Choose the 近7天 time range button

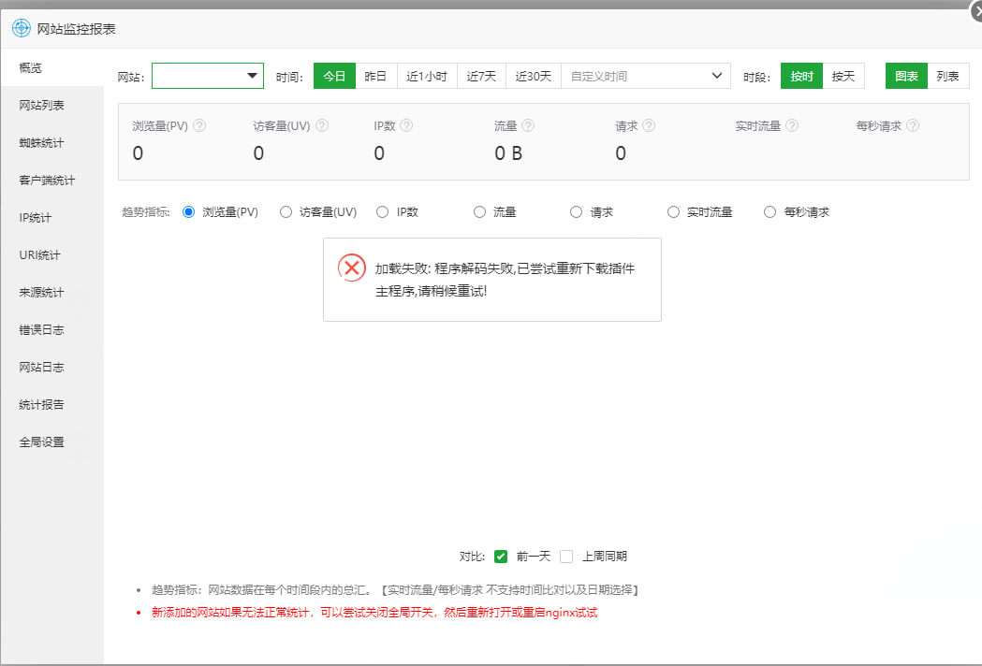pos(481,76)
